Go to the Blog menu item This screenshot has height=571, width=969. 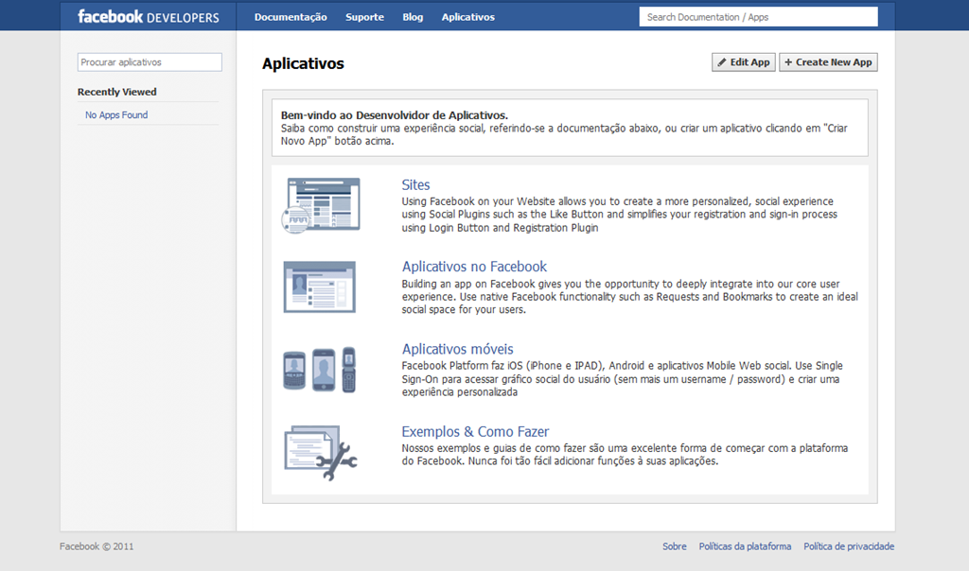click(413, 17)
